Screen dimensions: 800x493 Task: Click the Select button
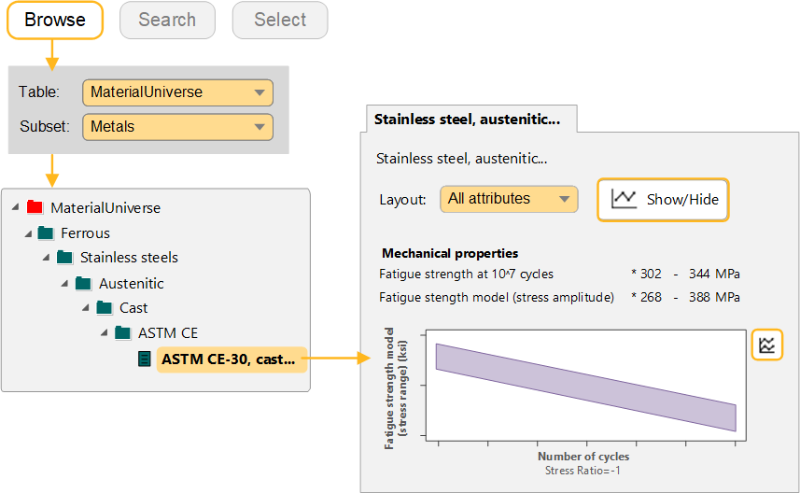coord(280,20)
